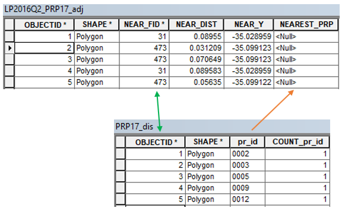Select row 2 selector with the arrow marker in LP2016Q2_PRP17_adj
The height and width of the screenshot is (214, 345).
[x=10, y=48]
